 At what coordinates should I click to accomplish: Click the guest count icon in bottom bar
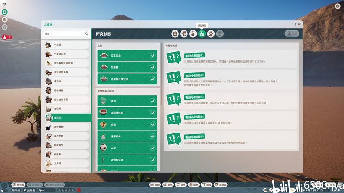point(40,190)
